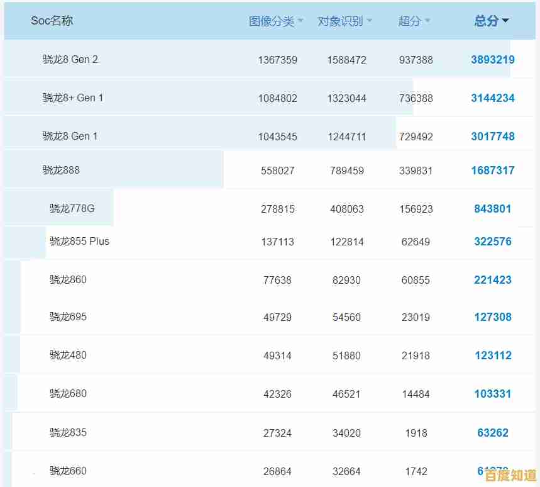Image resolution: width=540 pixels, height=487 pixels.
Task: Open total score 3893219 for 骁龙8 Gen 2
Action: [493, 60]
